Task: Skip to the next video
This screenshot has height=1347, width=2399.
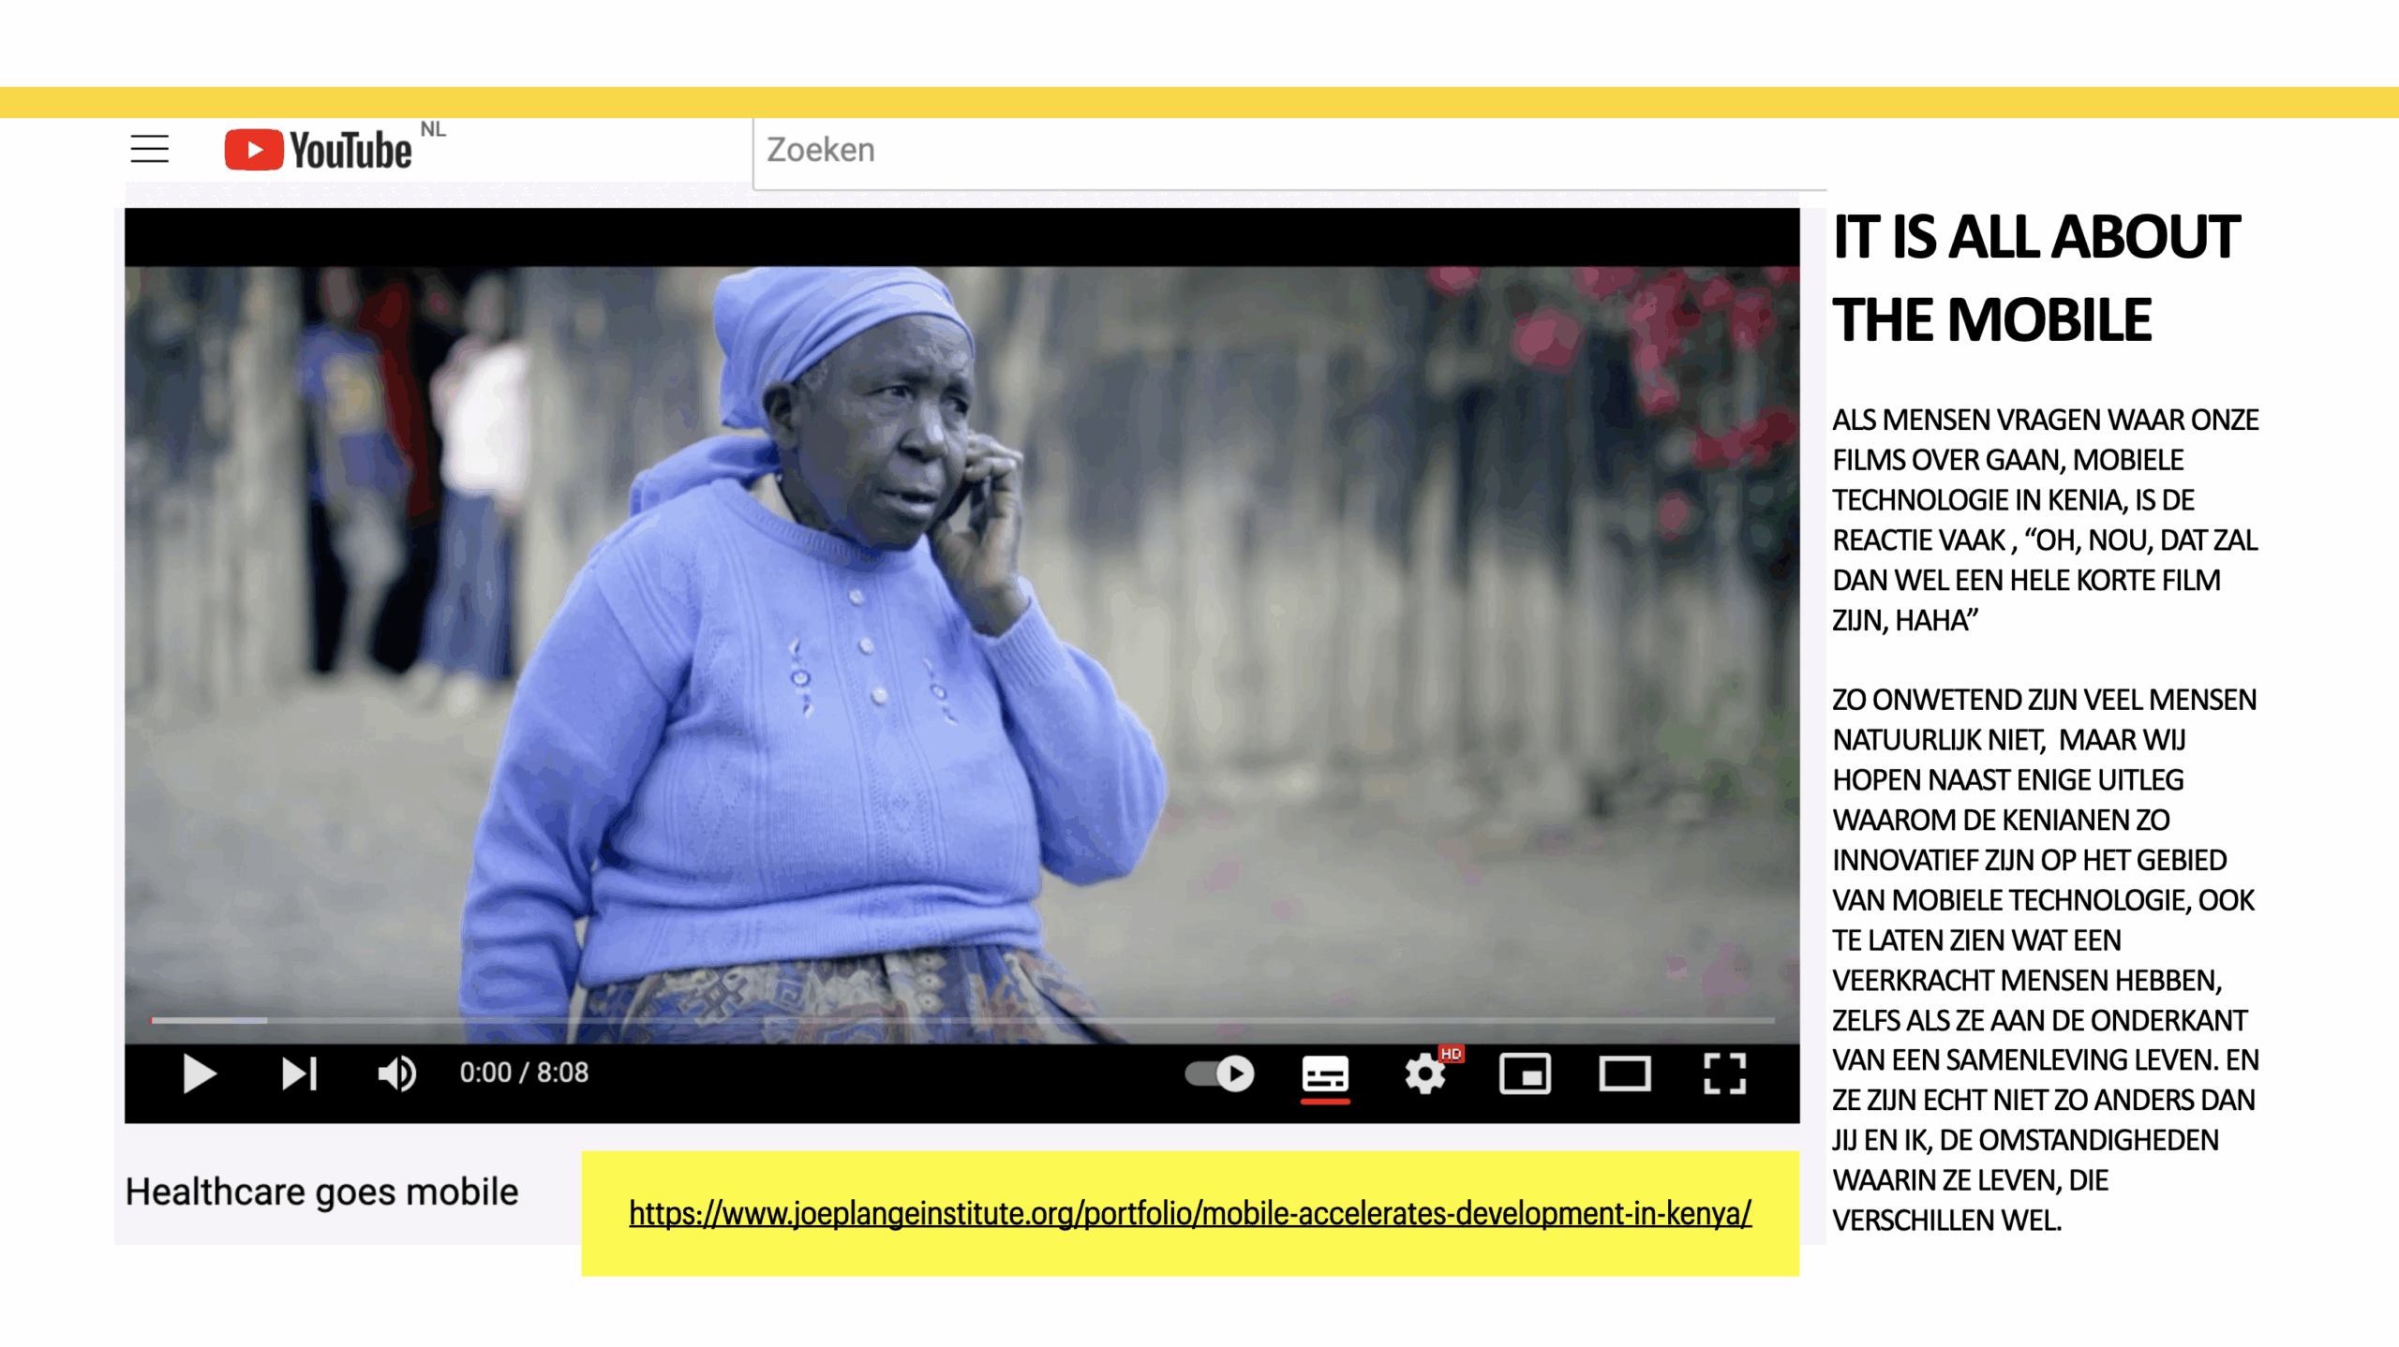Action: coord(299,1073)
